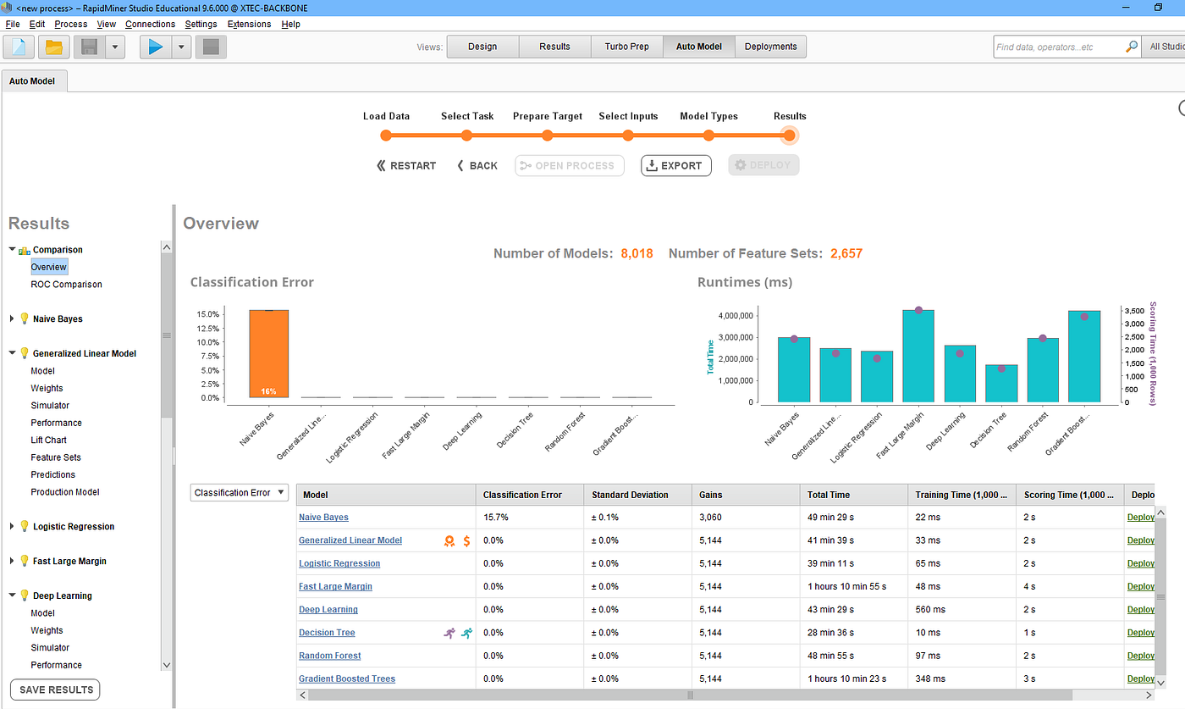
Task: Run the process with the blue play icon
Action: (x=156, y=47)
